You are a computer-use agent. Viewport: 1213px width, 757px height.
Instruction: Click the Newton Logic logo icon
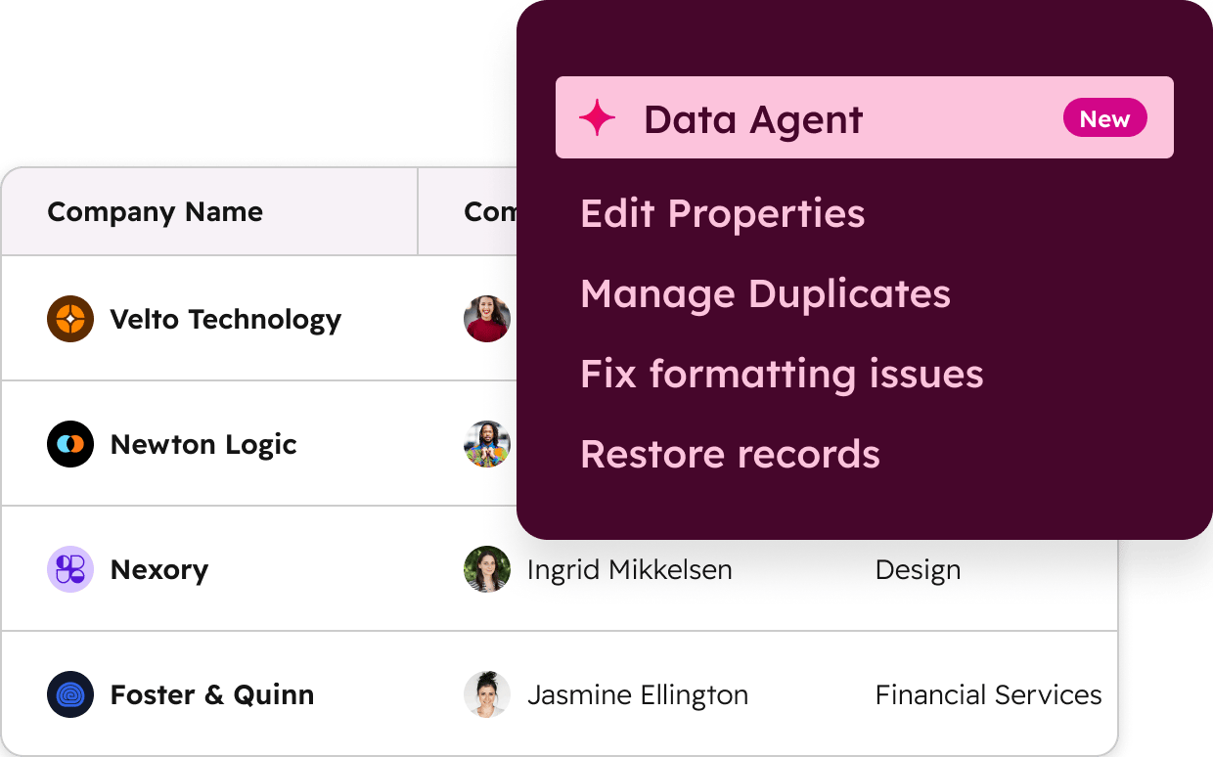point(68,444)
